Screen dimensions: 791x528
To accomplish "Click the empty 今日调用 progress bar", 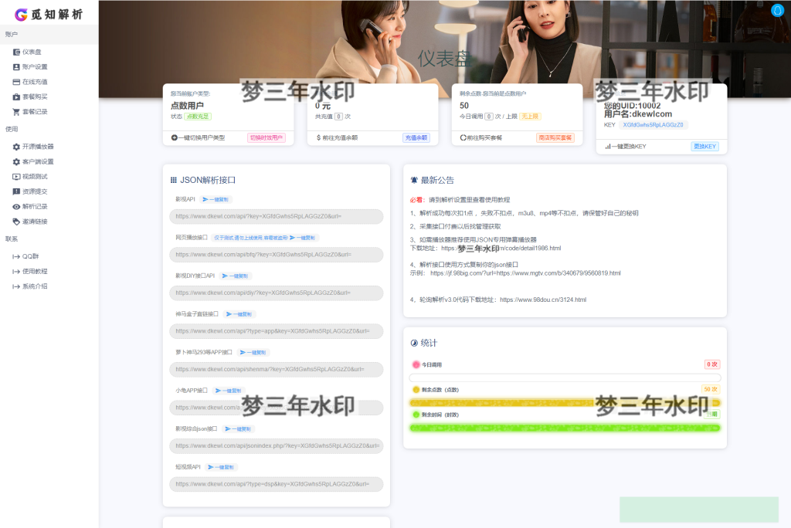I will 565,377.
